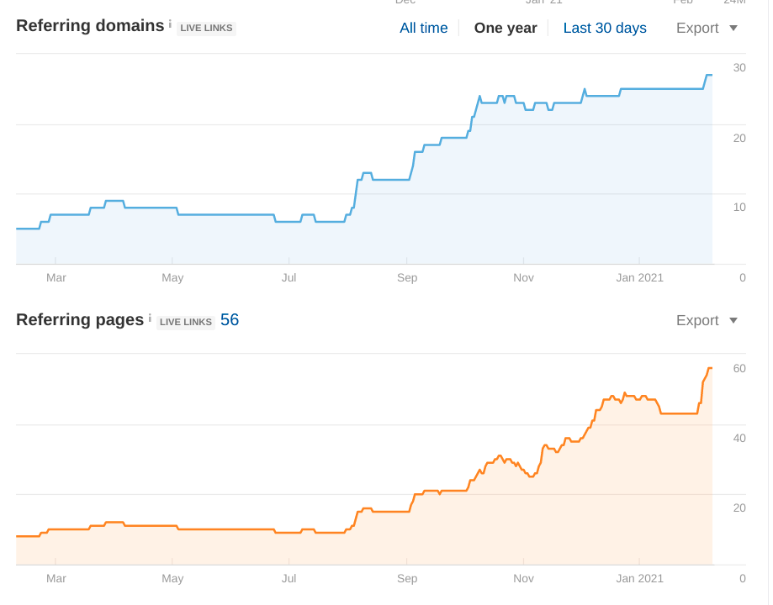
Task: Select the One year range tab
Action: 505,28
